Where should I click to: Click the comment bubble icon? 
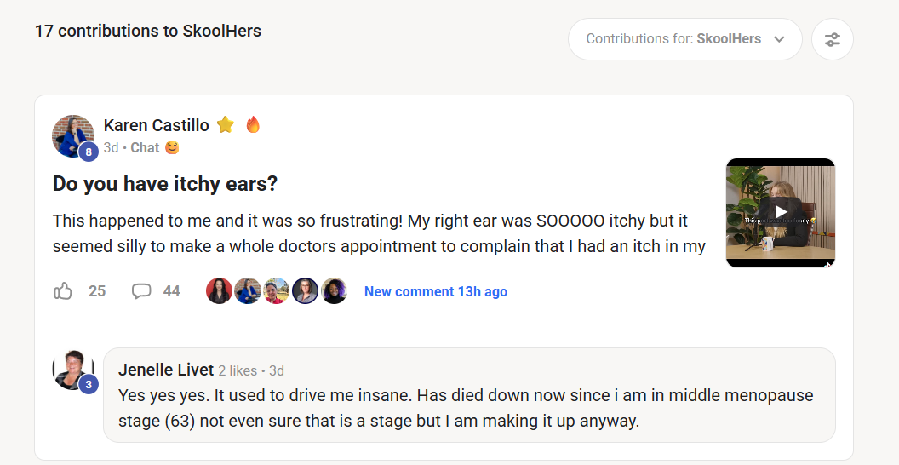141,291
